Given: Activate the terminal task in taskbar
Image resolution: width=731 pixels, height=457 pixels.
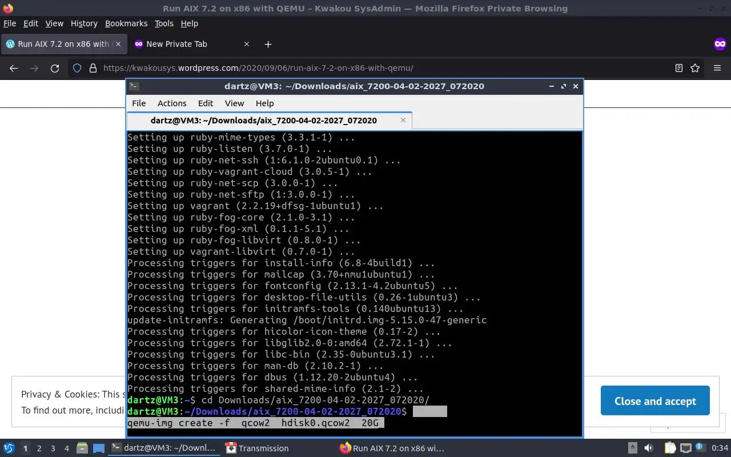Looking at the screenshot, I should coord(164,448).
